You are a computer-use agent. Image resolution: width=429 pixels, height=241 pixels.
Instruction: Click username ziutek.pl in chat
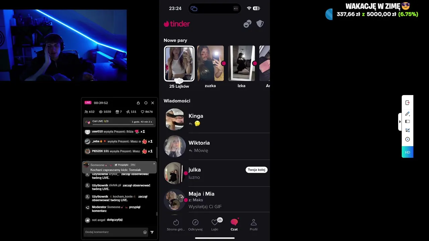pyautogui.click(x=115, y=185)
